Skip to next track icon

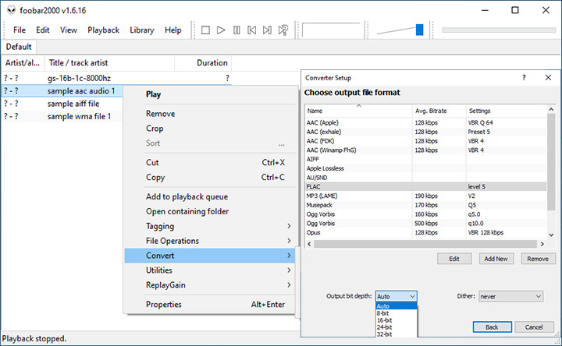pyautogui.click(x=268, y=30)
